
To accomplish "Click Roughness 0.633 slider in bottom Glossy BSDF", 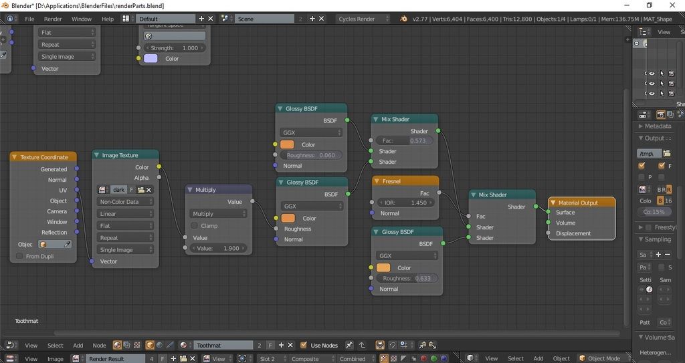I will pos(407,278).
